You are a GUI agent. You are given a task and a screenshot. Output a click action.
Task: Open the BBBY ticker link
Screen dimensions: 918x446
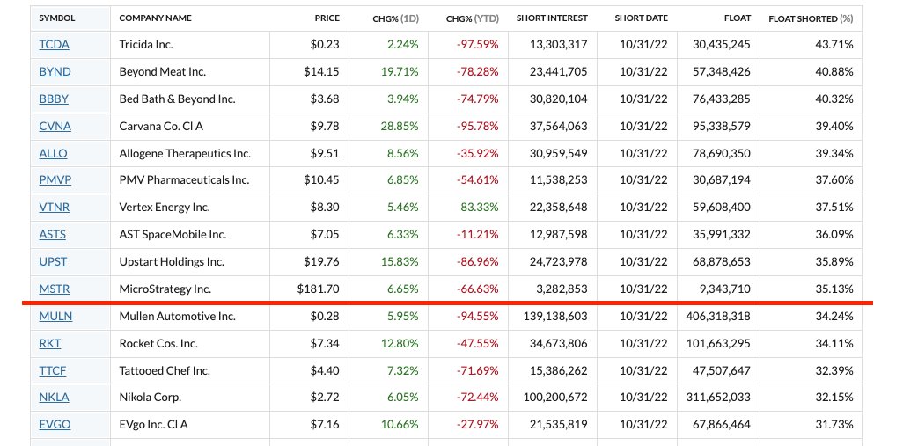point(54,99)
